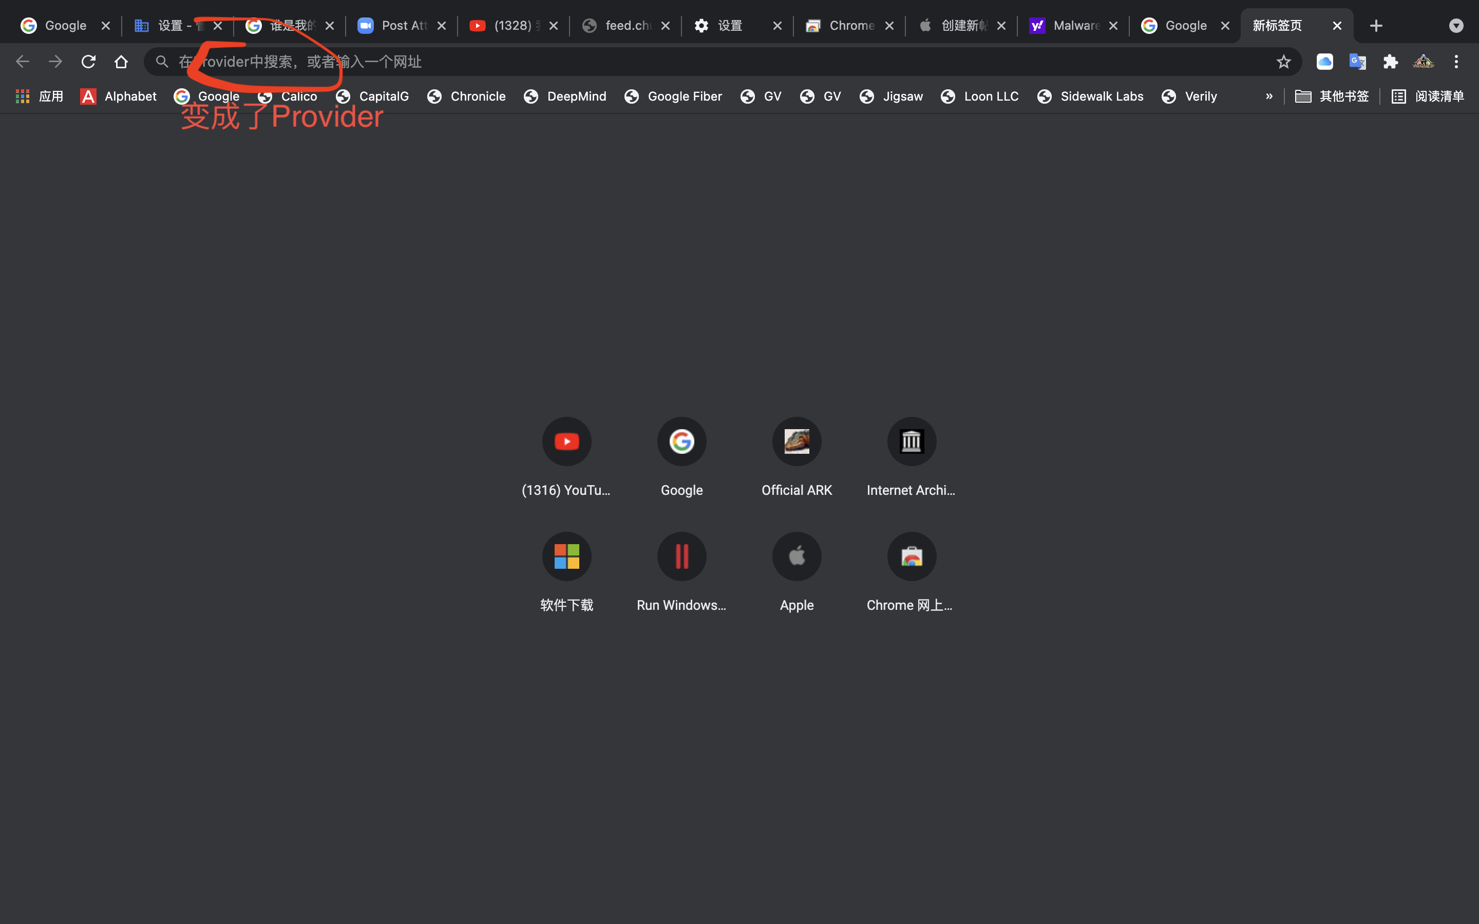Open the 阅读清单 reading list
Screen dimensions: 1479x924
(1428, 97)
